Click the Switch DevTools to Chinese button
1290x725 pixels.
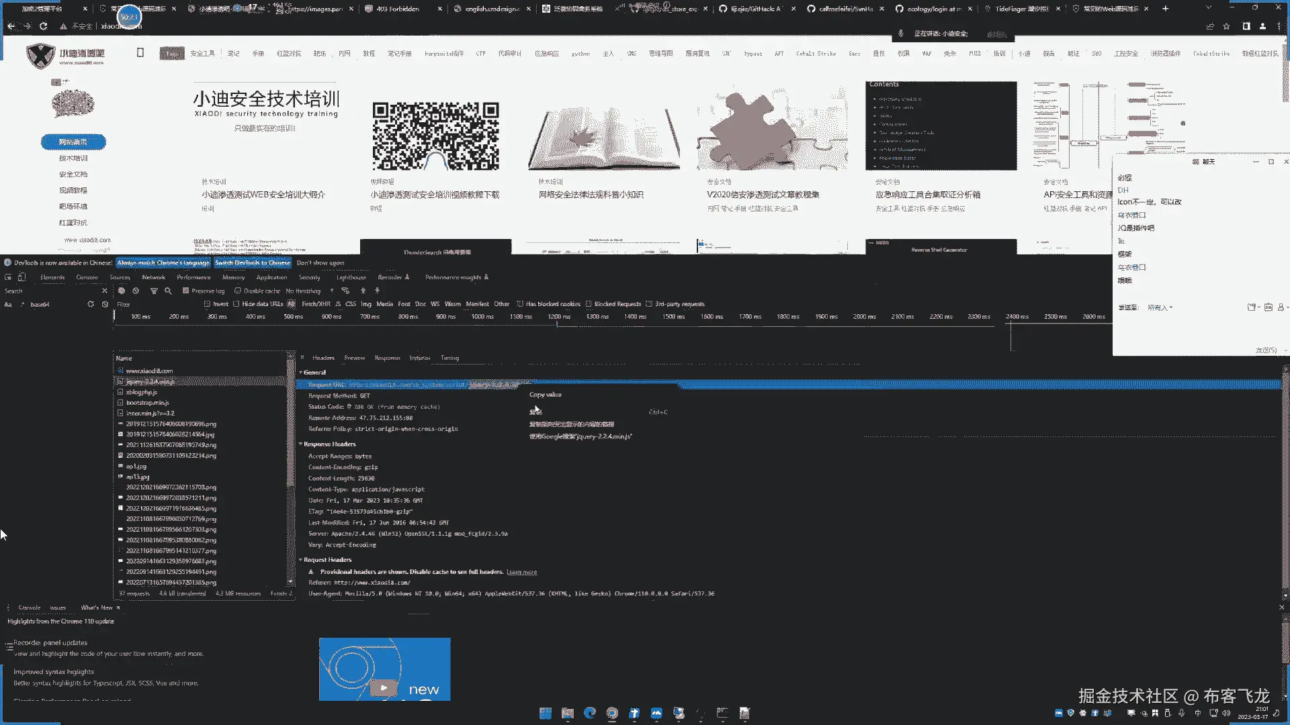pos(253,262)
